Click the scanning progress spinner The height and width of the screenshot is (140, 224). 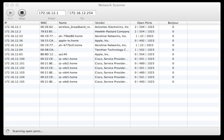(8, 131)
